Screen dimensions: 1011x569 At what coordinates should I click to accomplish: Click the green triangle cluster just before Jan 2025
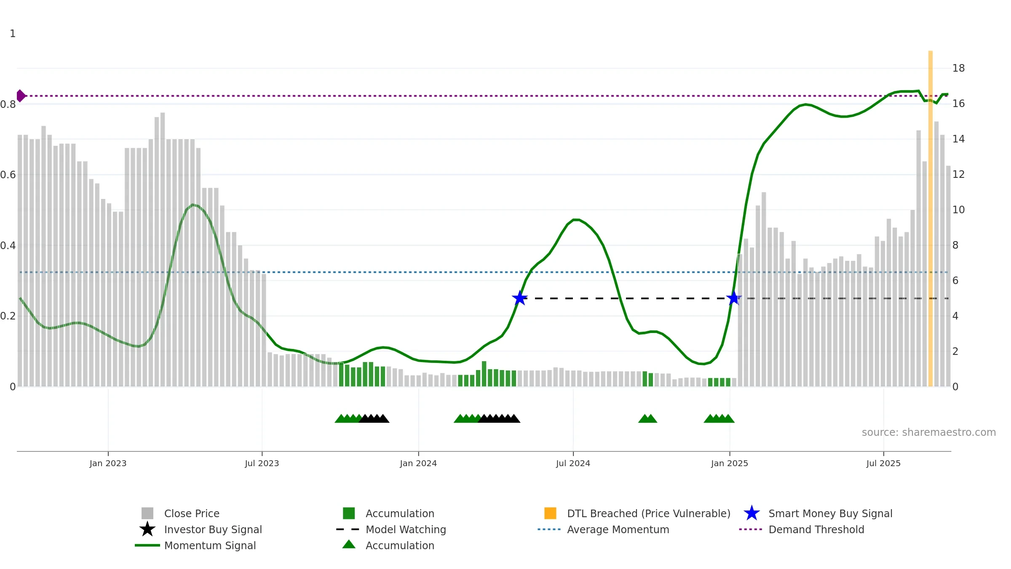(x=719, y=419)
